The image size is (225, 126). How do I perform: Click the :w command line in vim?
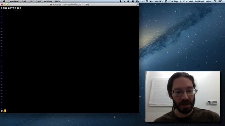click(3, 111)
